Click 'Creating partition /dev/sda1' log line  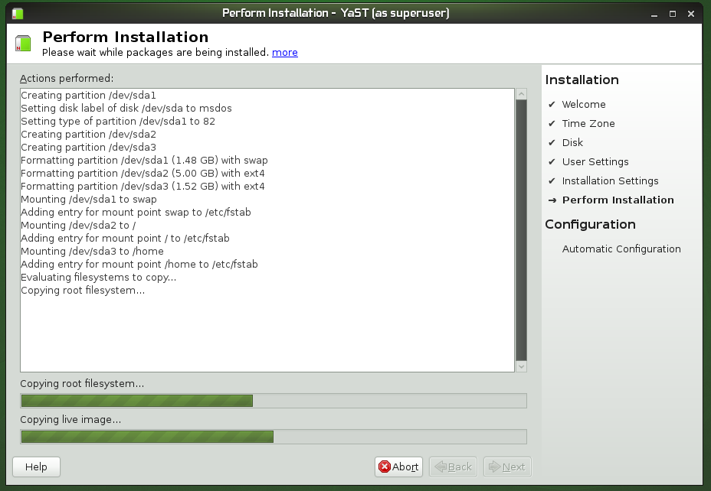[88, 96]
